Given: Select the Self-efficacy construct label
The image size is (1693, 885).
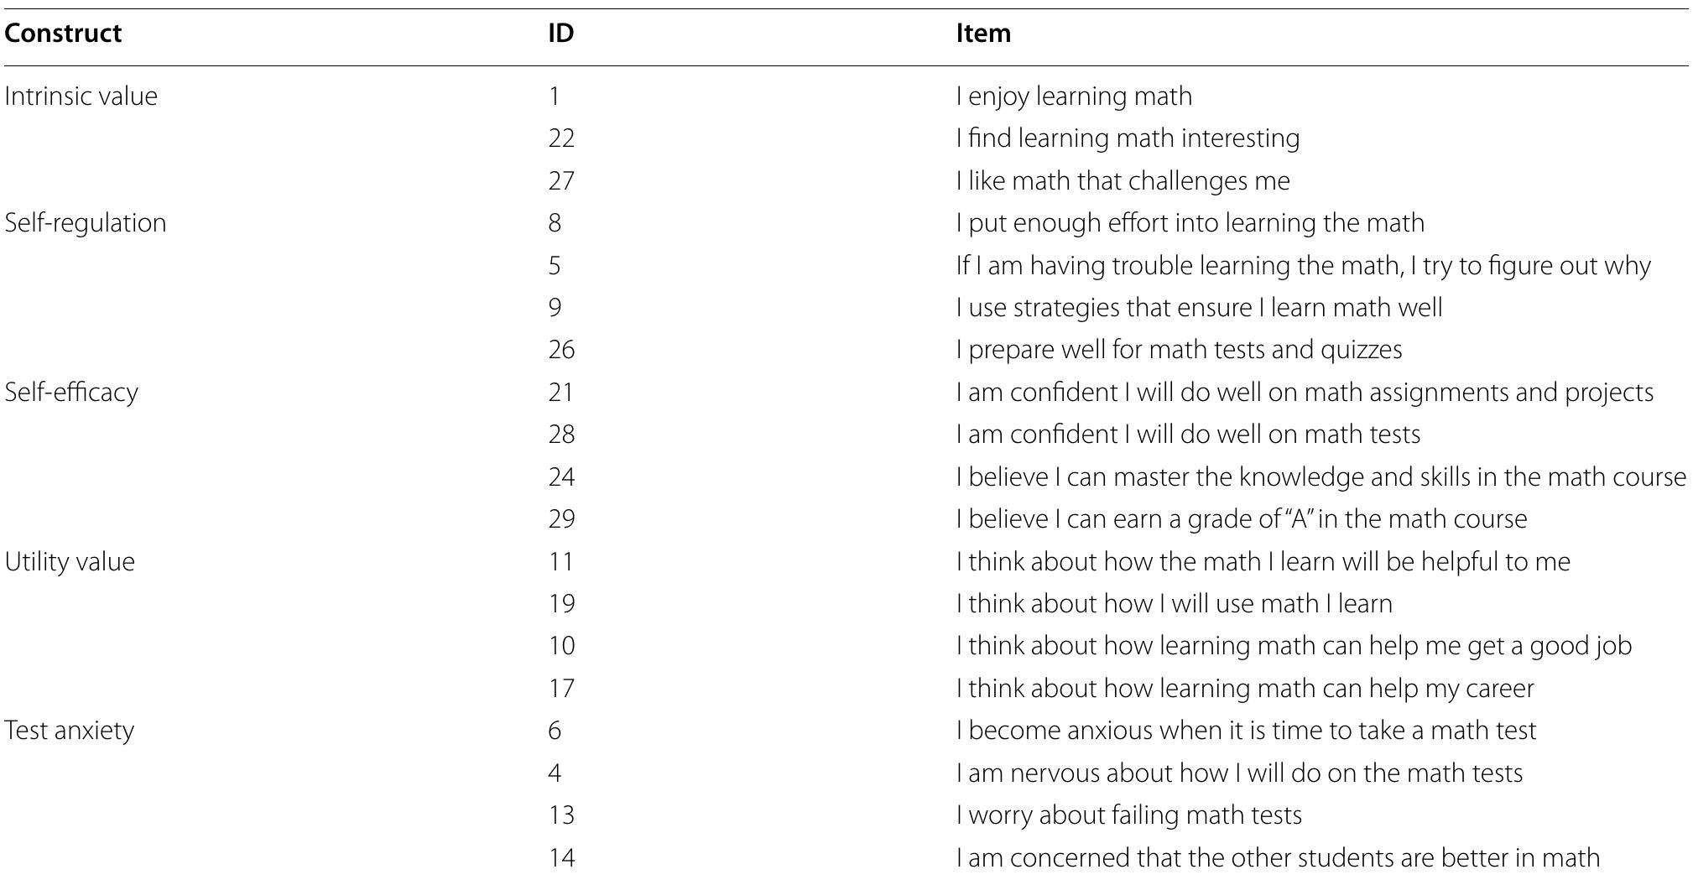Looking at the screenshot, I should point(71,393).
